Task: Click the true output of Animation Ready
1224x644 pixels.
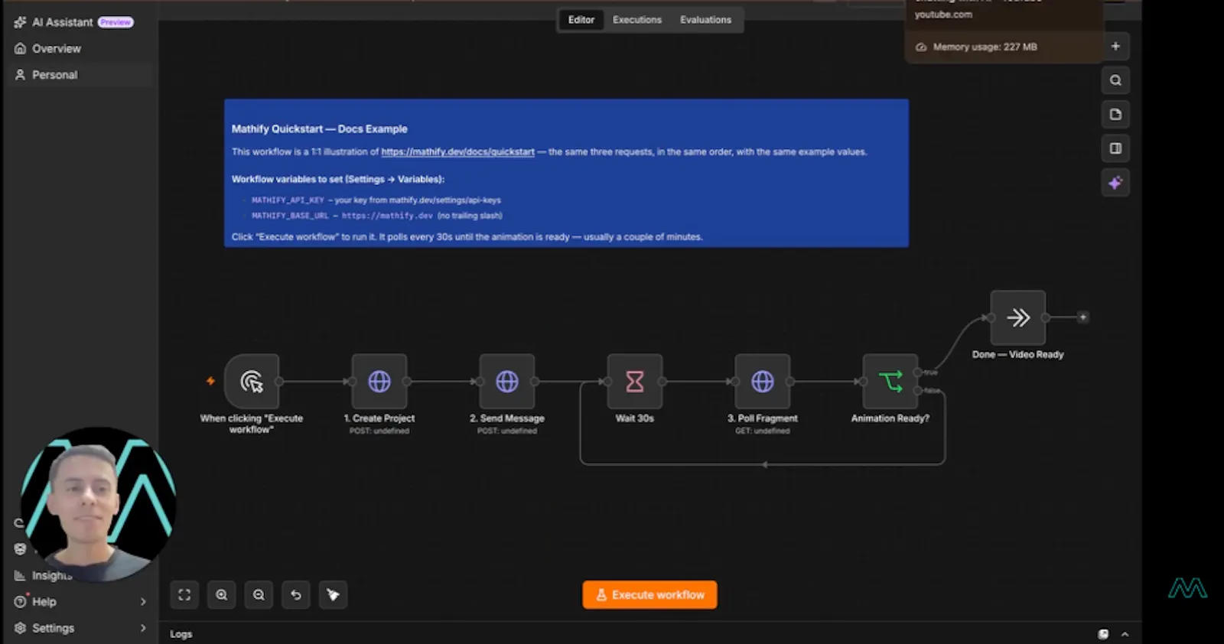Action: 918,372
